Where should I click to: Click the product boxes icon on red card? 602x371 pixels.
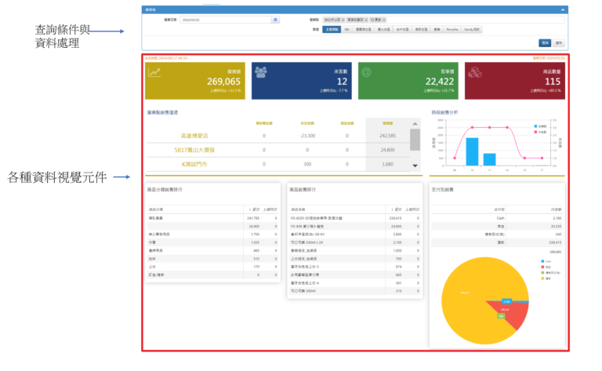(x=474, y=73)
